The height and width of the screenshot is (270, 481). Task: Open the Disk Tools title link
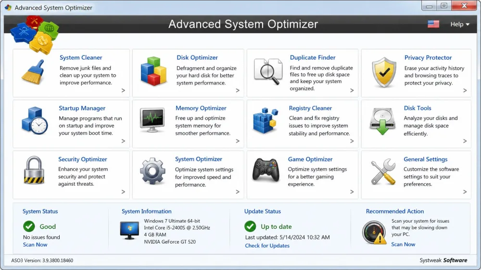click(x=418, y=108)
